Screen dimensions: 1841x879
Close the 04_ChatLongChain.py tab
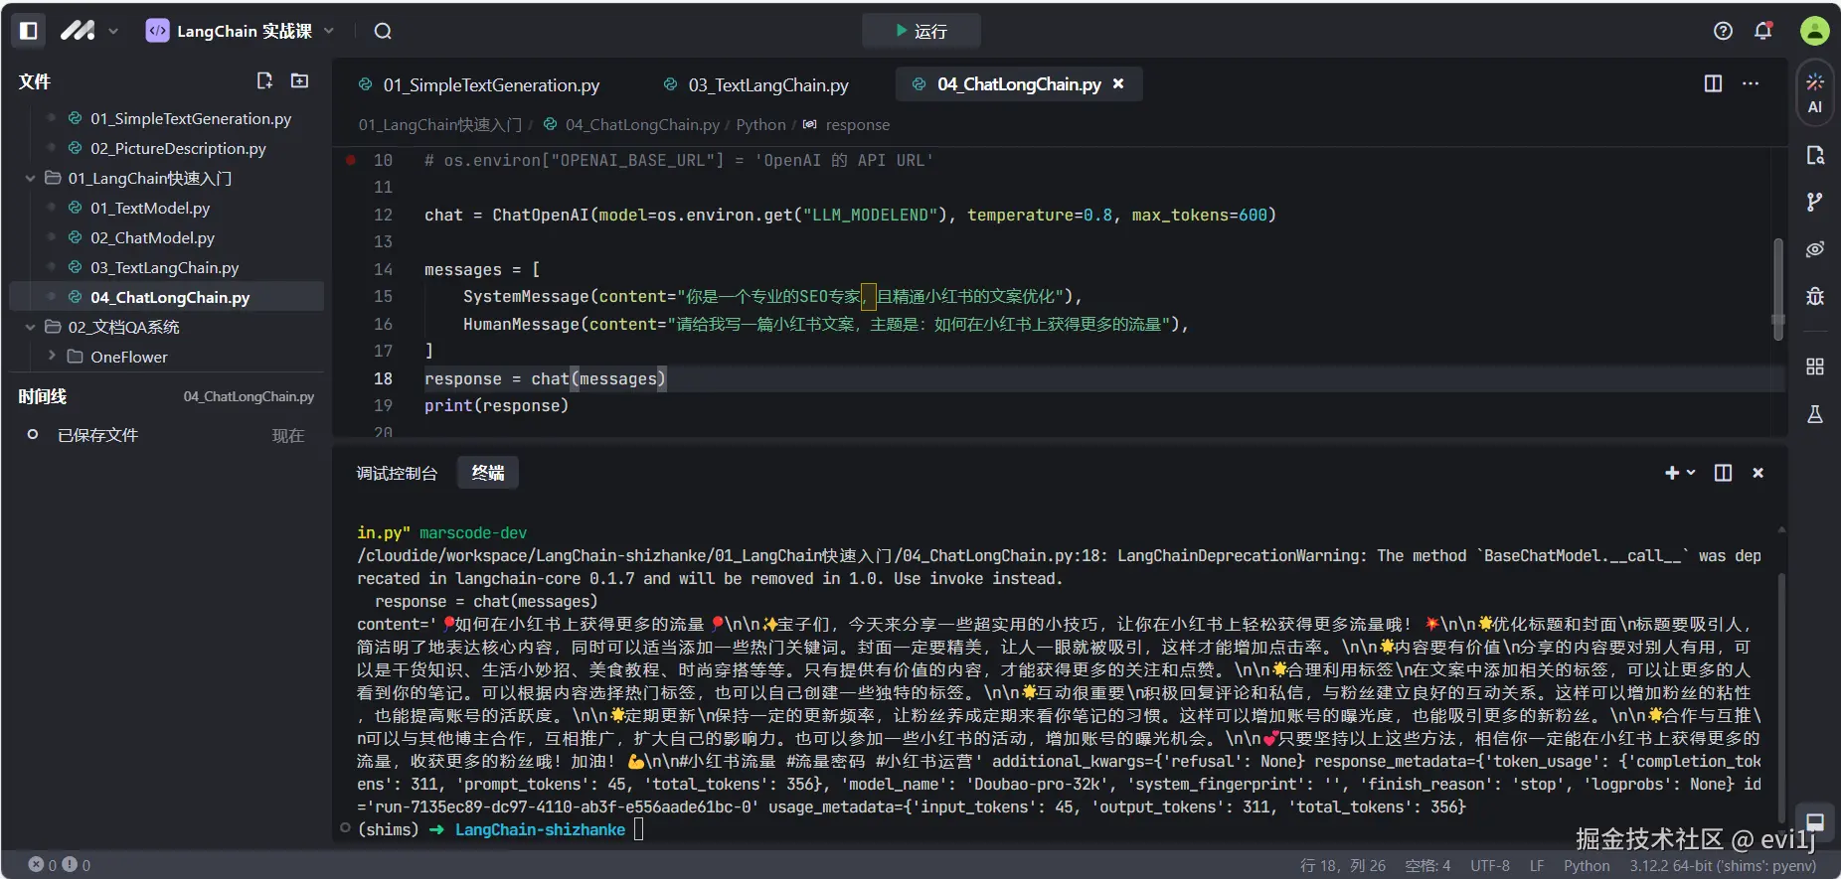(1118, 84)
